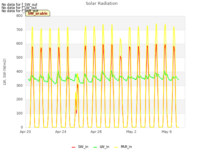Click the 500 y-axis tick label
The width and height of the screenshot is (204, 153).
[x=19, y=57]
